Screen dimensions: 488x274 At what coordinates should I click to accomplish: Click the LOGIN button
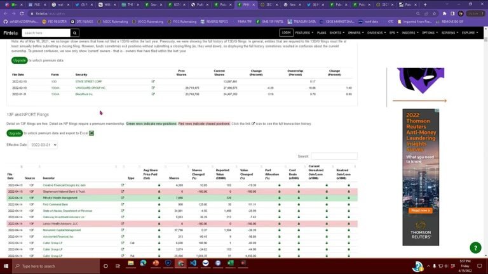tap(286, 32)
